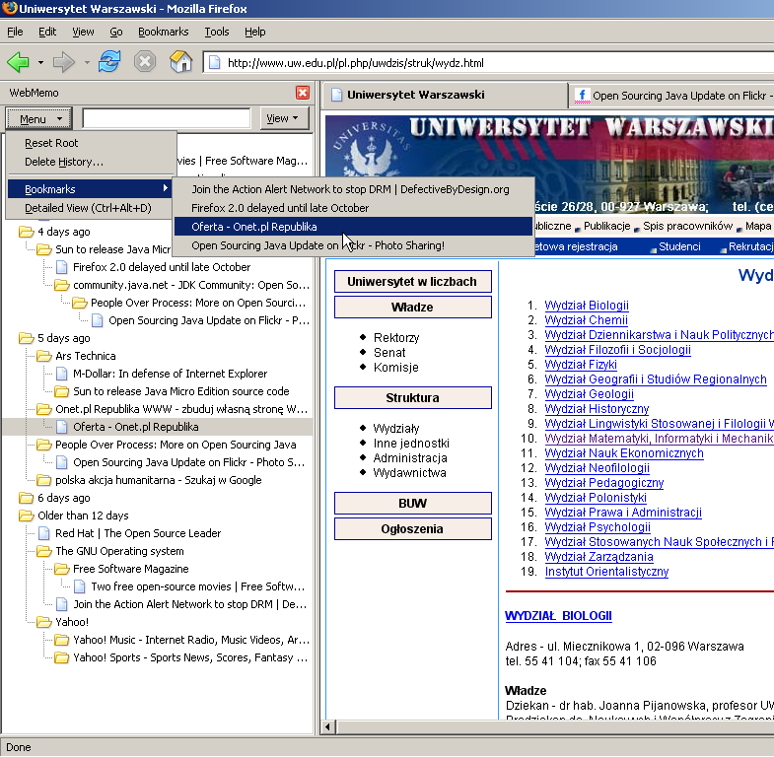The image size is (774, 757).
Task: Select Oferta - Onet.pl Republika tree row
Action: [x=158, y=427]
